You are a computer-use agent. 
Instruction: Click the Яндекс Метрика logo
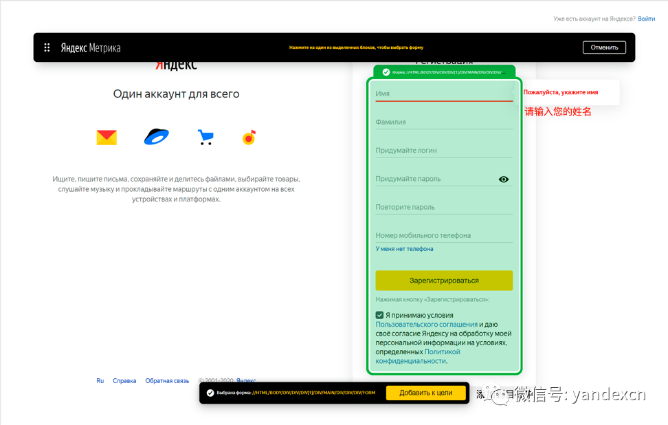[90, 47]
